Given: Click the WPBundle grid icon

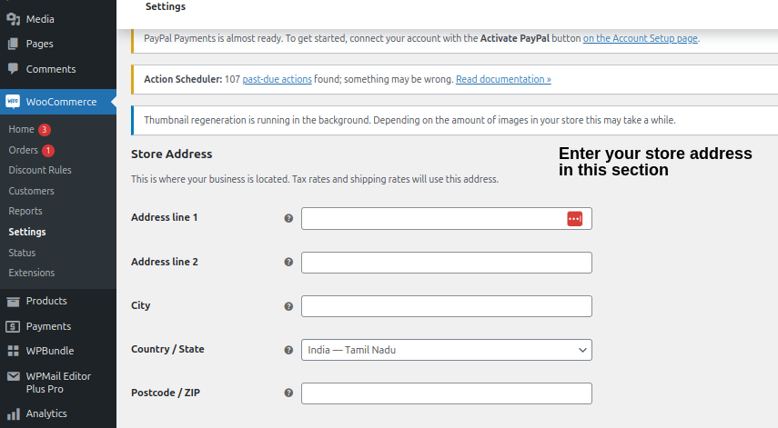Looking at the screenshot, I should pos(13,351).
